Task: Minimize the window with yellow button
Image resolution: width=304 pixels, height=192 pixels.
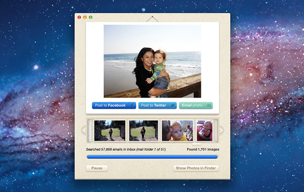Action: click(85, 18)
